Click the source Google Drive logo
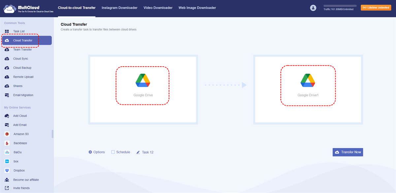This screenshot has width=396, height=193. pos(143,80)
